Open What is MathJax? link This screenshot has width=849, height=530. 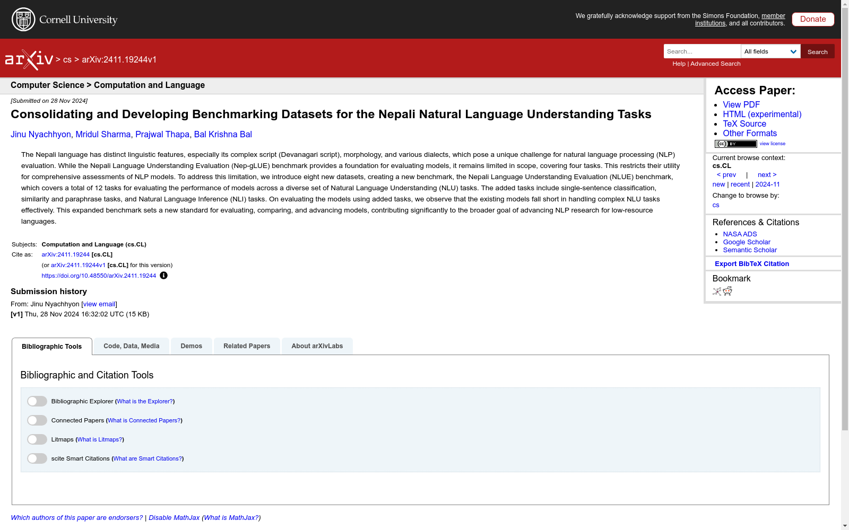coord(231,518)
